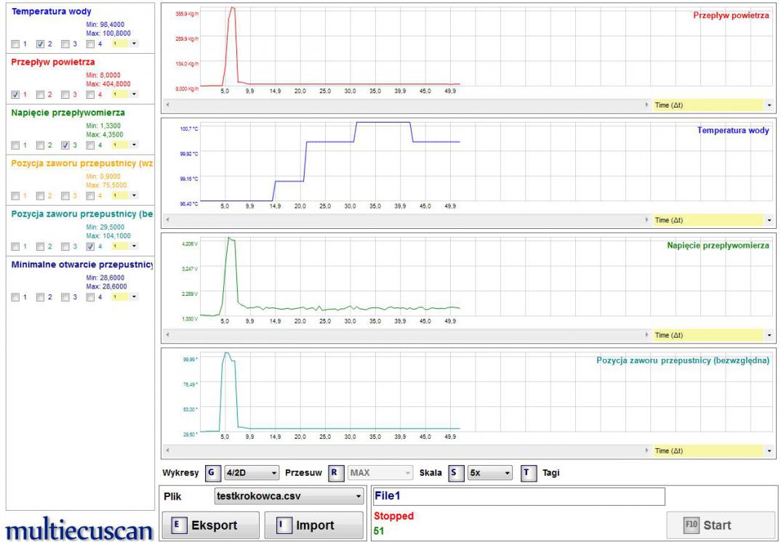Uncheck checkbox 2 for Temperatura wody
The height and width of the screenshot is (542, 781).
[41, 44]
